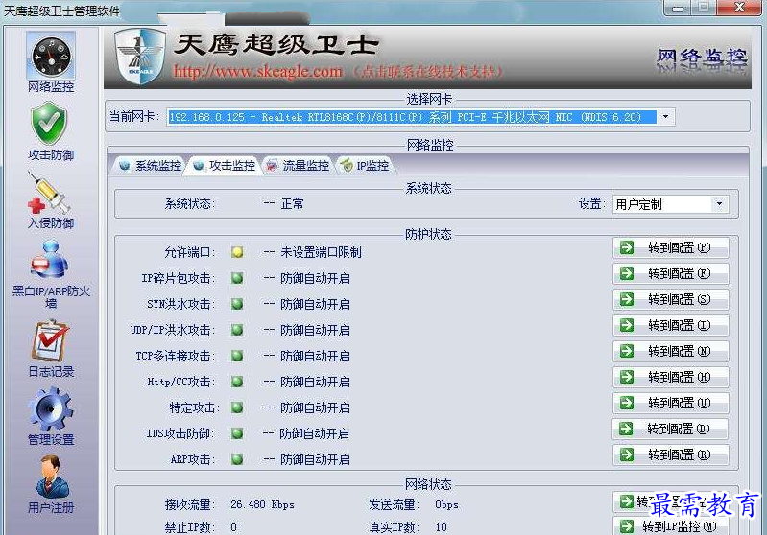Image resolution: width=767 pixels, height=535 pixels.
Task: Click the 网络监控 heading in banner
Action: click(702, 58)
